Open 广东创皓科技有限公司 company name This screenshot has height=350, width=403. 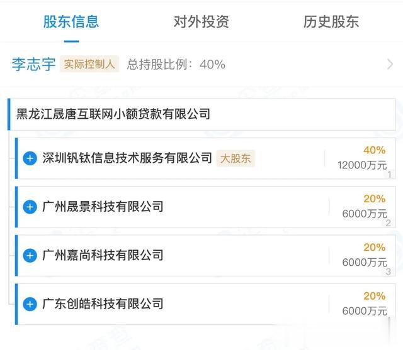[103, 304]
